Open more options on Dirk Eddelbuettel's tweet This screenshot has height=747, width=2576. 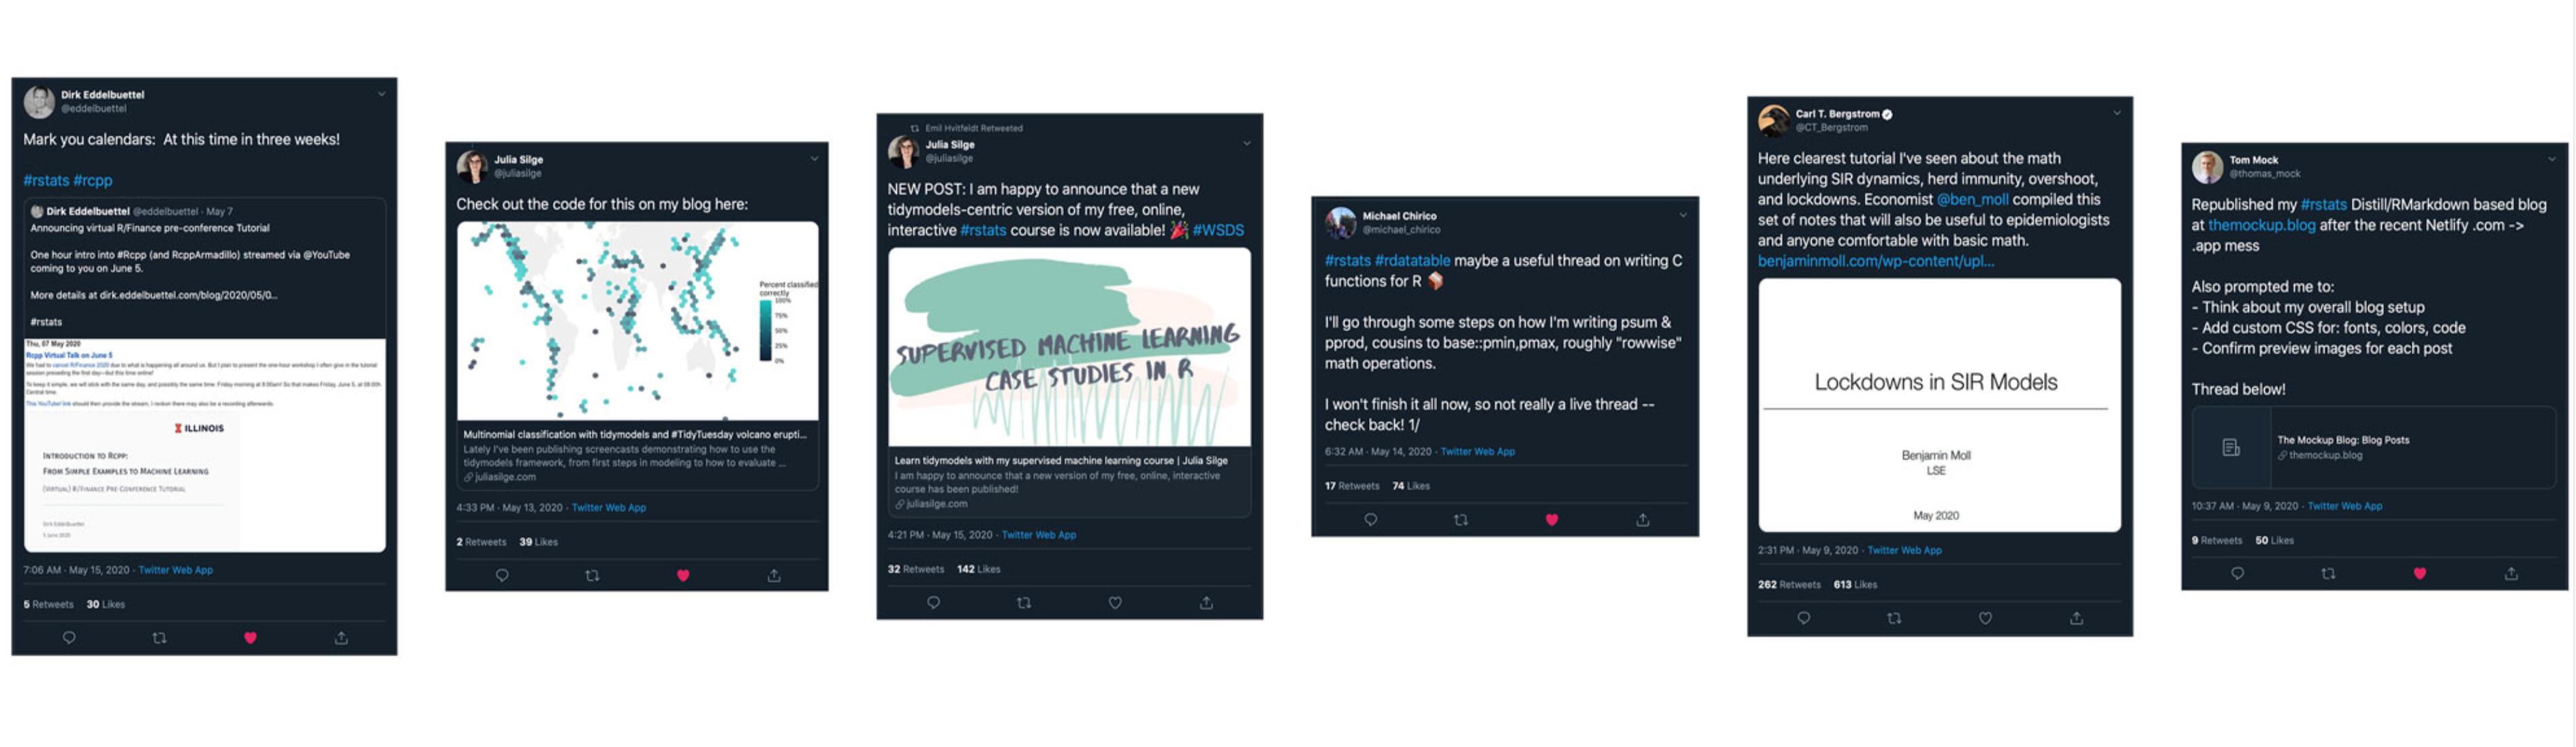click(381, 95)
